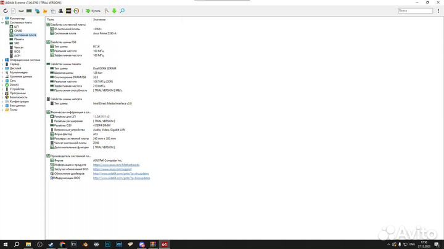Screen dimensions: 444x249
Task: Select the Dual DDR4 SDRAM value
Action: [104, 68]
